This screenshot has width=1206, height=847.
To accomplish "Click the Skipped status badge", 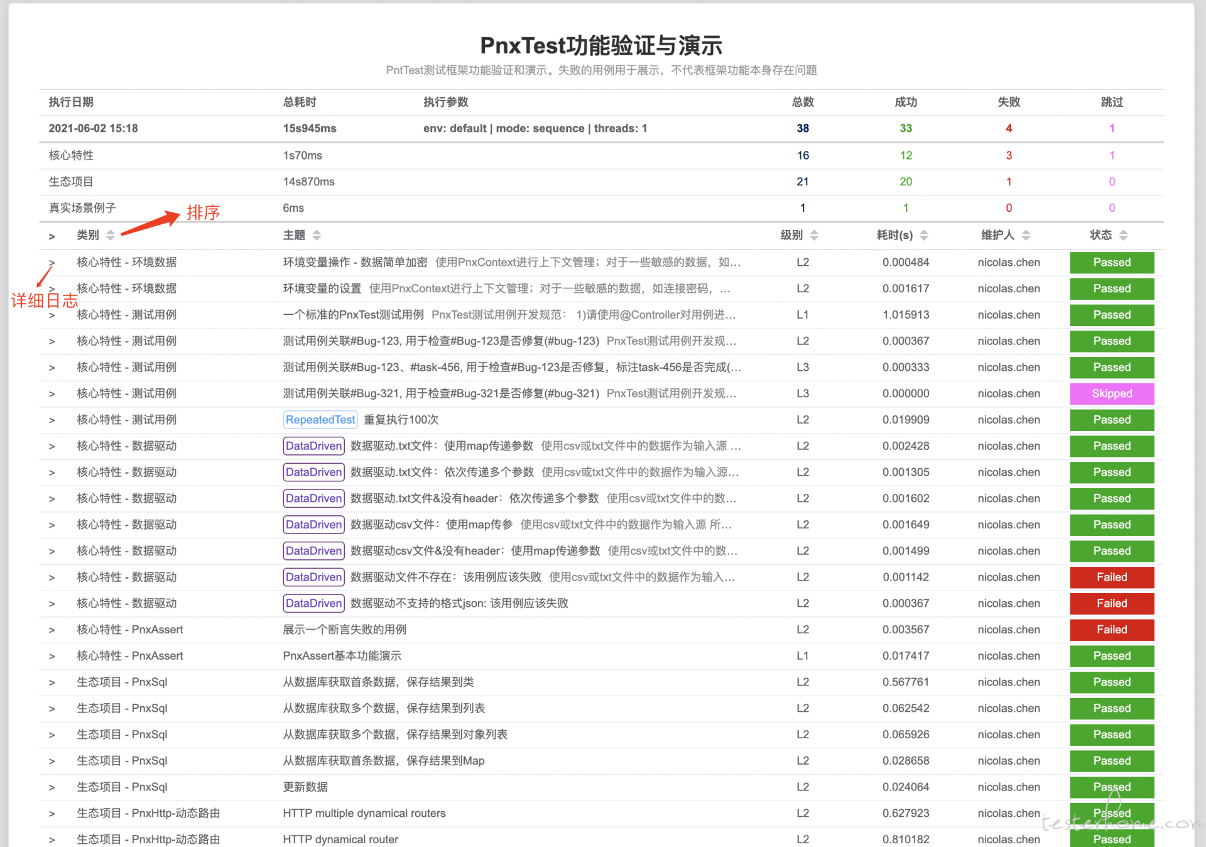I will coord(1112,393).
